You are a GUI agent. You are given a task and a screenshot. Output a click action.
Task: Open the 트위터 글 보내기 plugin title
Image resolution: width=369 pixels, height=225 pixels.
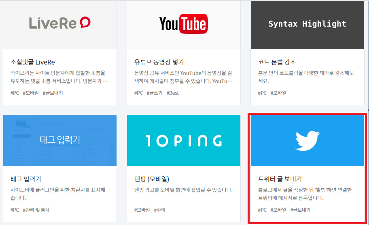click(280, 179)
